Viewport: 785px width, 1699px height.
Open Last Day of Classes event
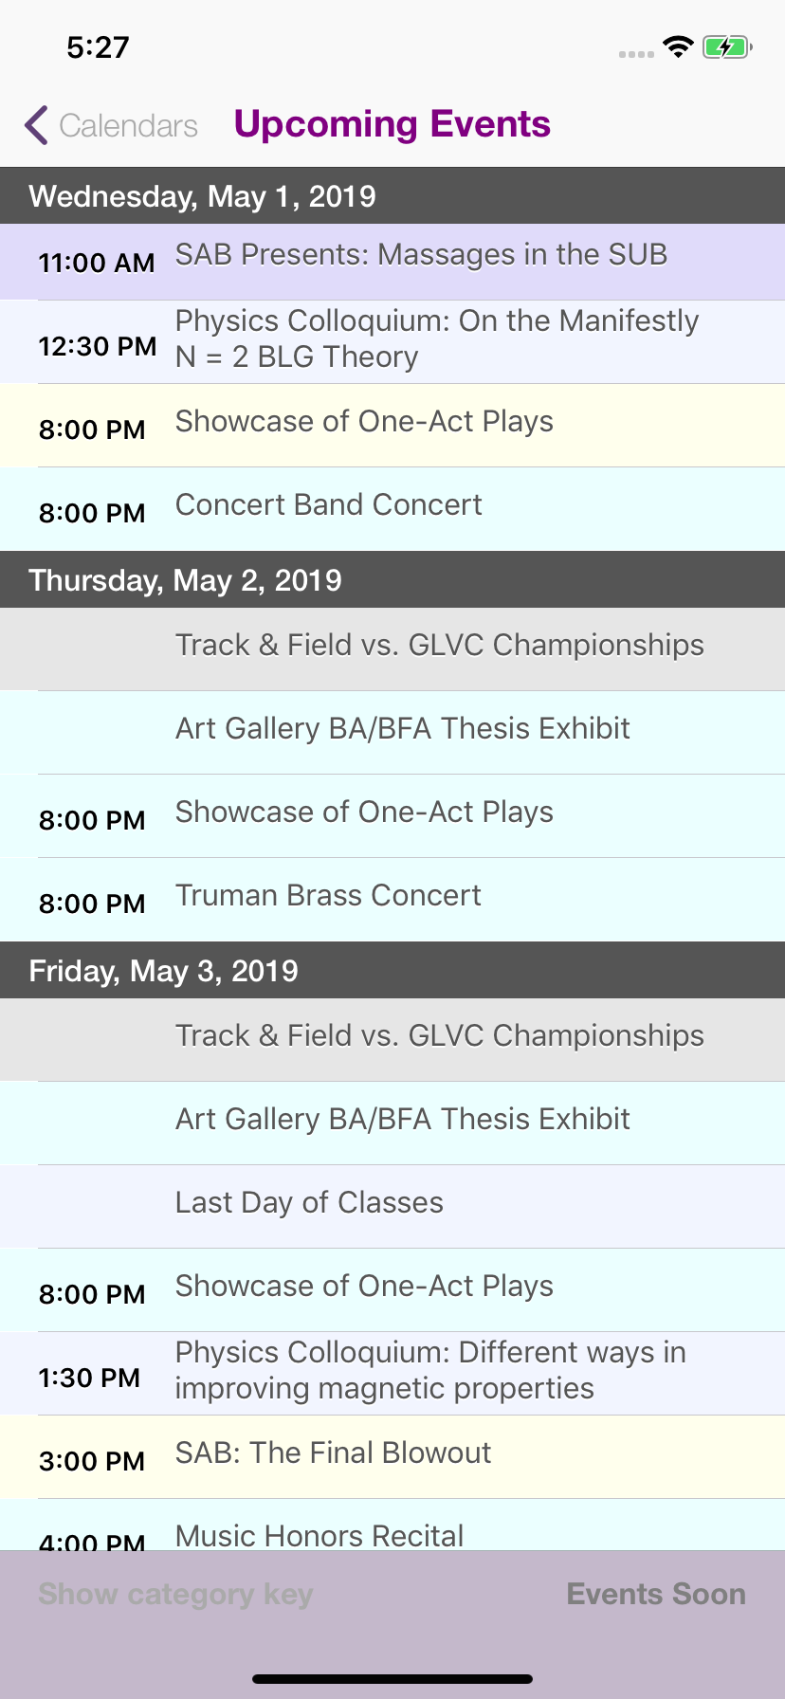coord(309,1204)
